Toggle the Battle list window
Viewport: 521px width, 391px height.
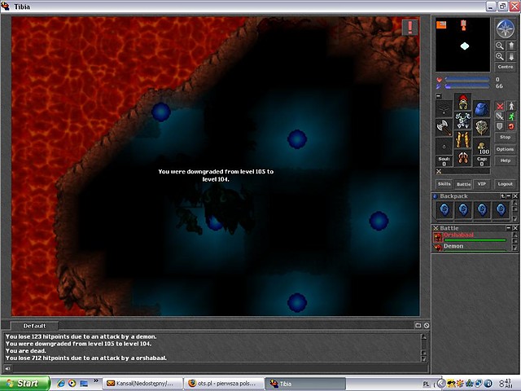click(463, 184)
